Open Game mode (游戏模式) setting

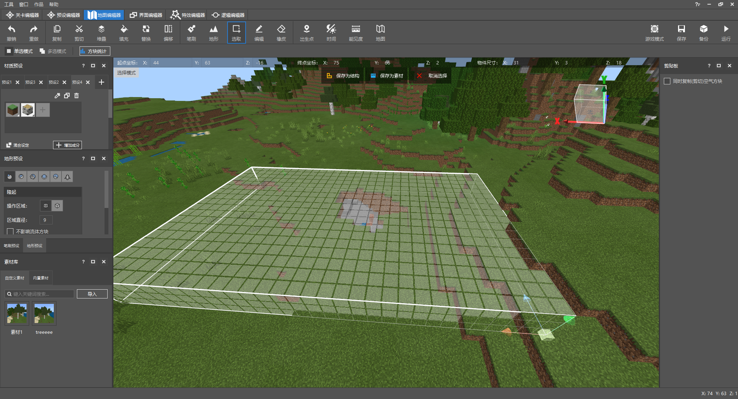pos(655,33)
